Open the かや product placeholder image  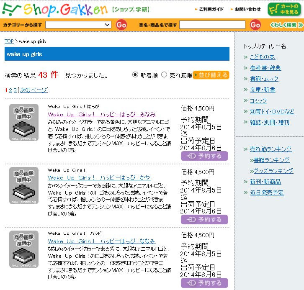tap(24, 185)
